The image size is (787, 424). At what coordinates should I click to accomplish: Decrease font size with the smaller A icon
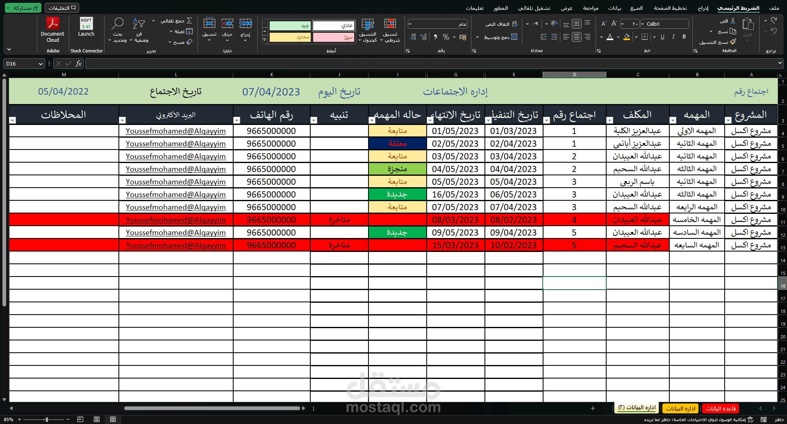[604, 24]
